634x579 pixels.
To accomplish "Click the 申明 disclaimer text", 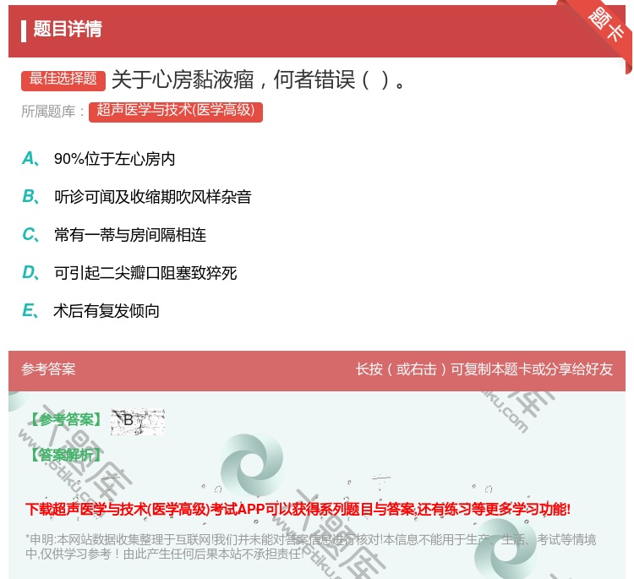I will pyautogui.click(x=310, y=546).
